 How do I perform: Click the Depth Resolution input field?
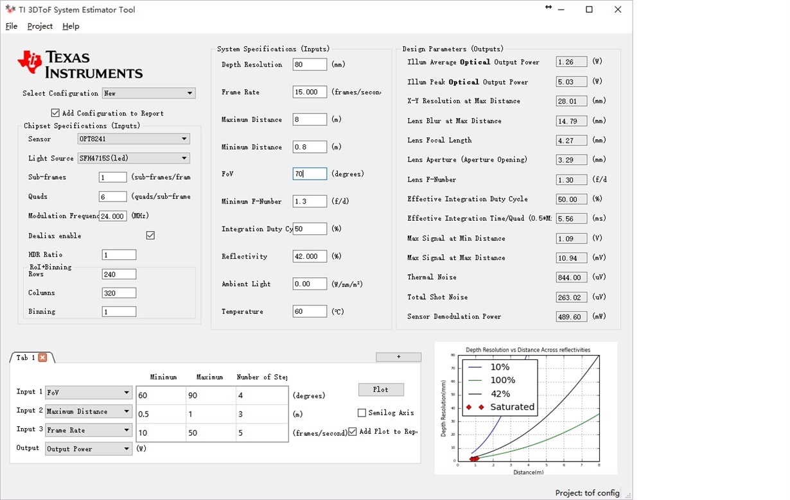tap(310, 64)
